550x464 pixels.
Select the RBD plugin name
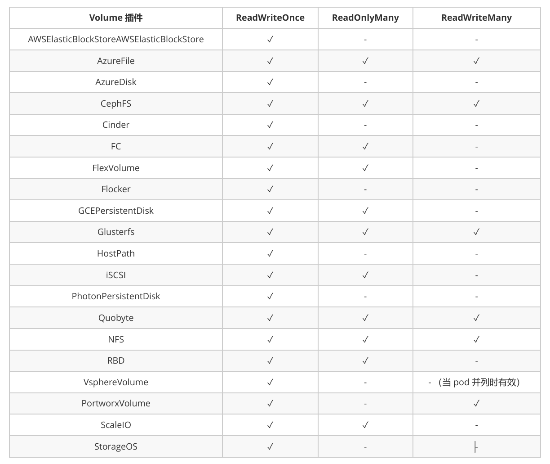116,360
